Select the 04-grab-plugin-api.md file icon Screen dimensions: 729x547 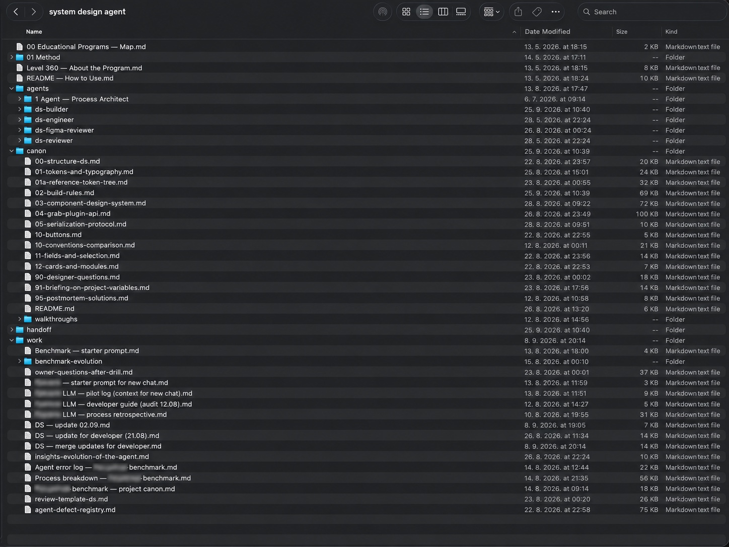click(28, 214)
